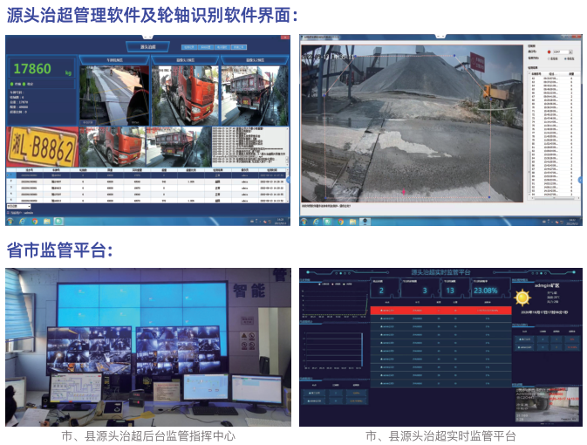Click dashboard stat card showing 2
This screenshot has width=587, height=445.
click(x=384, y=289)
